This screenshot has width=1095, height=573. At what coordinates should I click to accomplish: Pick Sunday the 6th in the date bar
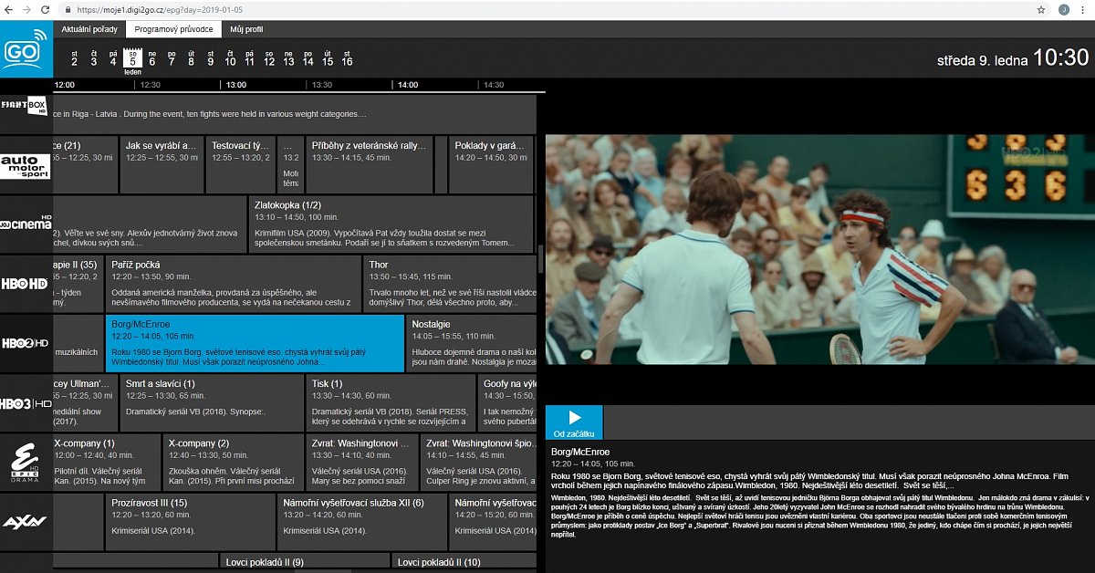click(151, 57)
